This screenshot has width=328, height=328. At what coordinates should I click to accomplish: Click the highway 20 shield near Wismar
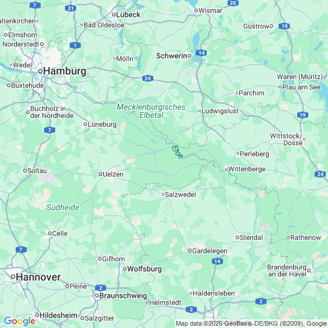[x=233, y=3]
